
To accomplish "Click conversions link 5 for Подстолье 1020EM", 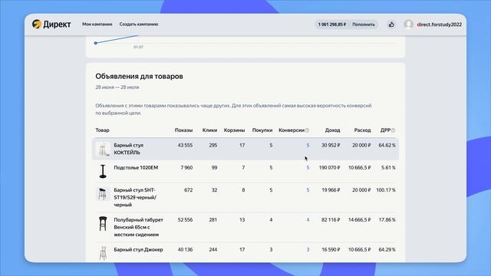I will pyautogui.click(x=308, y=168).
